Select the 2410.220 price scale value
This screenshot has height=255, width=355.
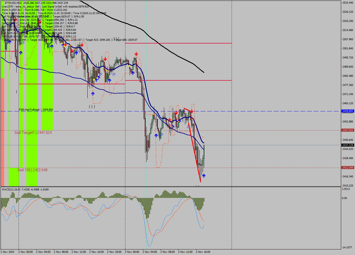[x=348, y=185]
